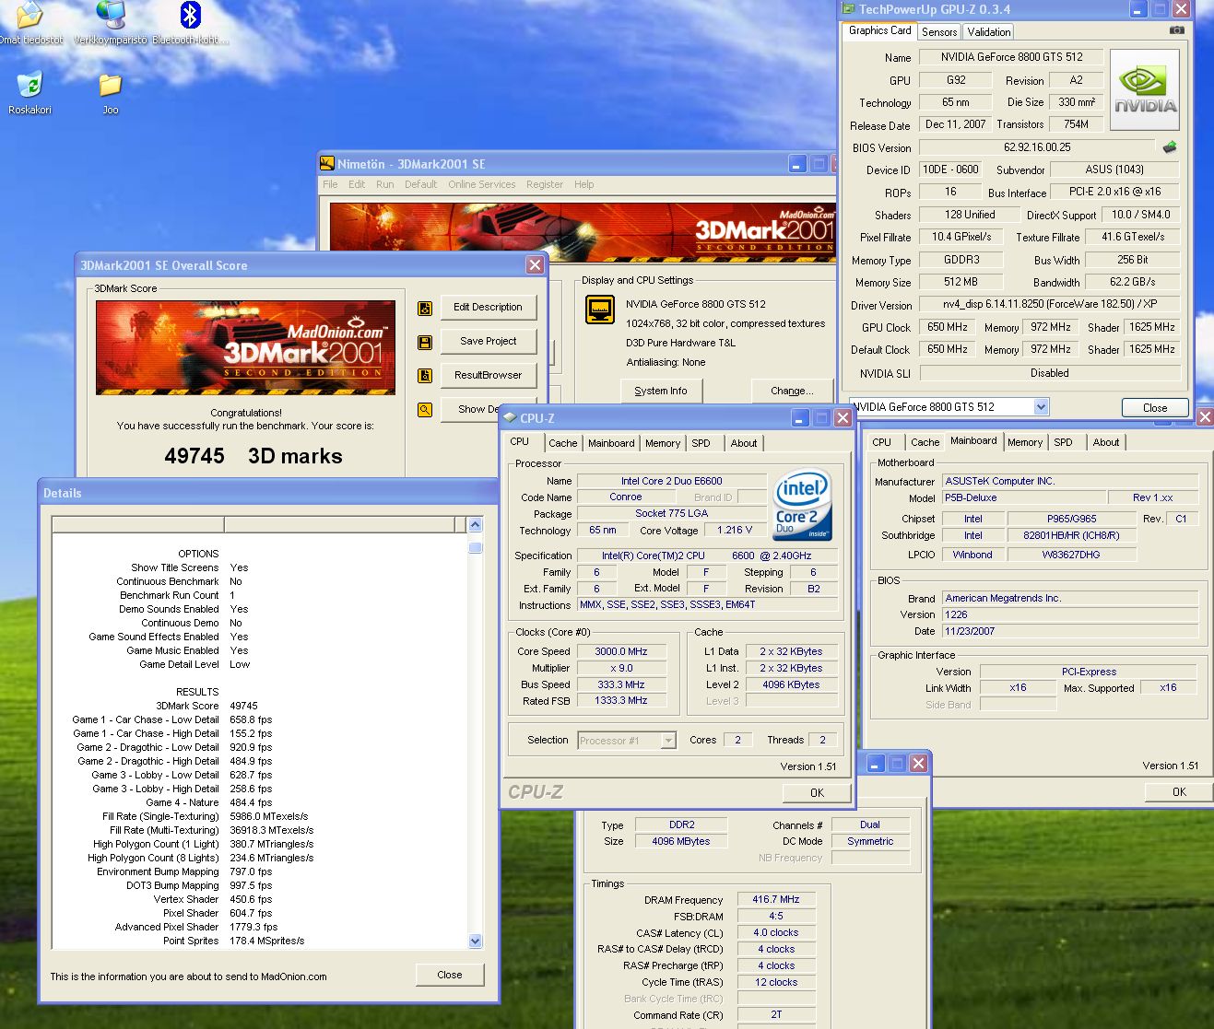
Task: Open the Processor #1 selection dropdown
Action: click(x=668, y=741)
